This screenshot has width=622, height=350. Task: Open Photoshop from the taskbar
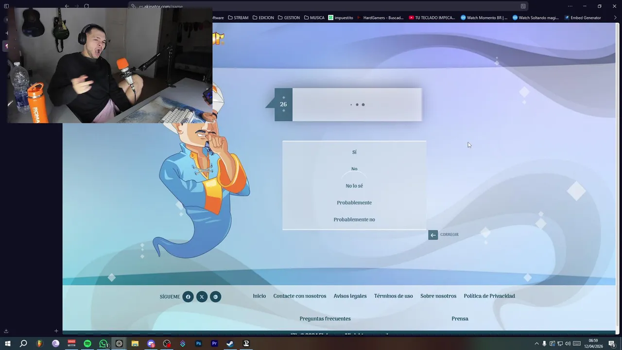click(x=198, y=344)
